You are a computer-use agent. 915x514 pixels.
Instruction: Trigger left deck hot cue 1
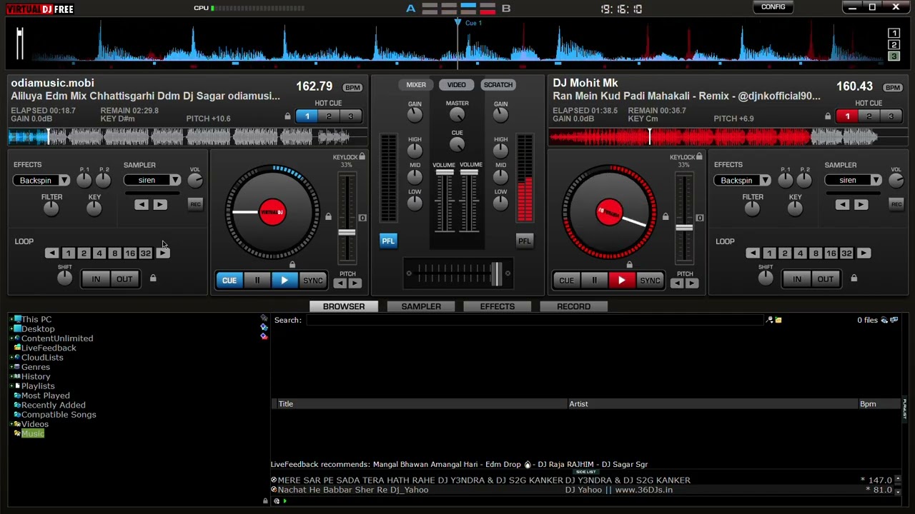(x=307, y=116)
